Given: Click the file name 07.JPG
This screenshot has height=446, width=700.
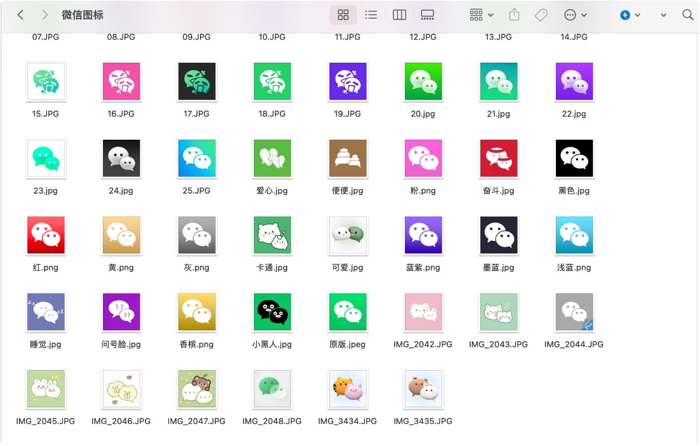Looking at the screenshot, I should (46, 37).
